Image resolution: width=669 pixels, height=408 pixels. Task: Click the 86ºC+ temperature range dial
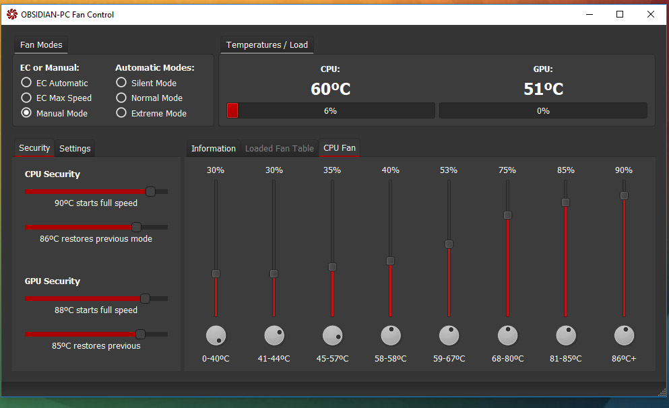tap(624, 335)
